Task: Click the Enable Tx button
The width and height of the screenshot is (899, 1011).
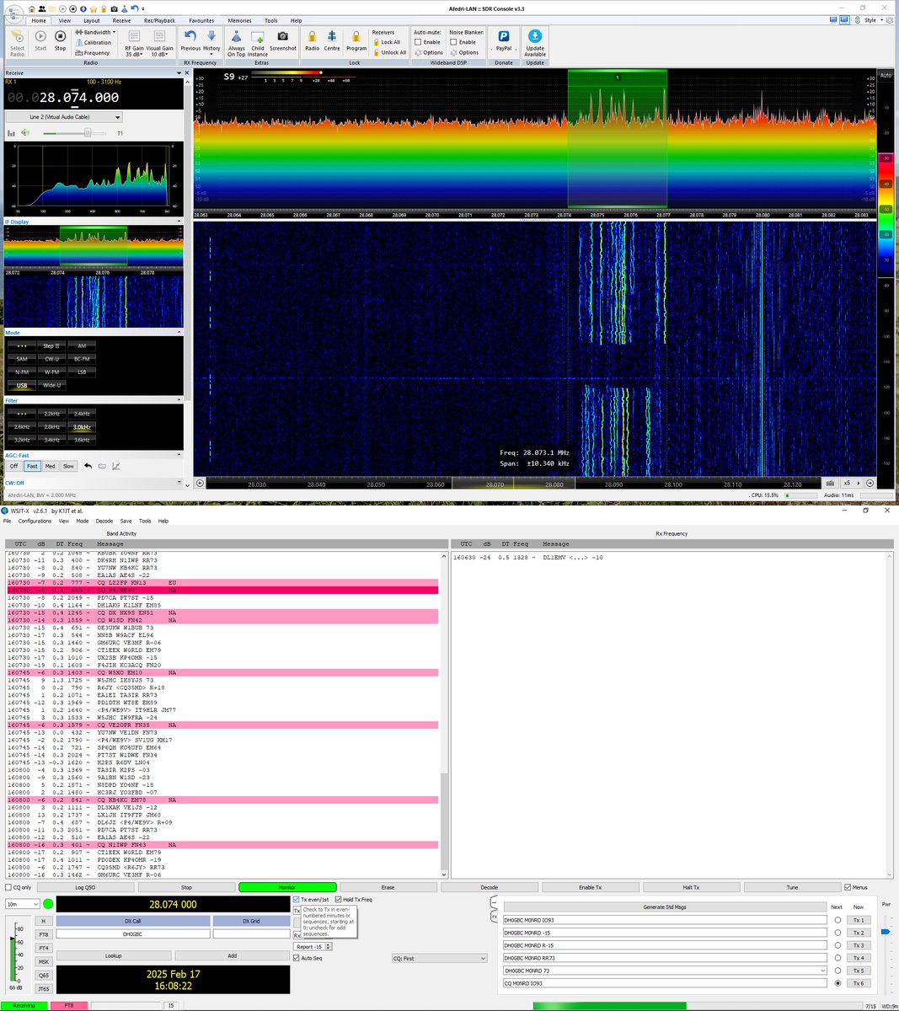Action: click(590, 887)
